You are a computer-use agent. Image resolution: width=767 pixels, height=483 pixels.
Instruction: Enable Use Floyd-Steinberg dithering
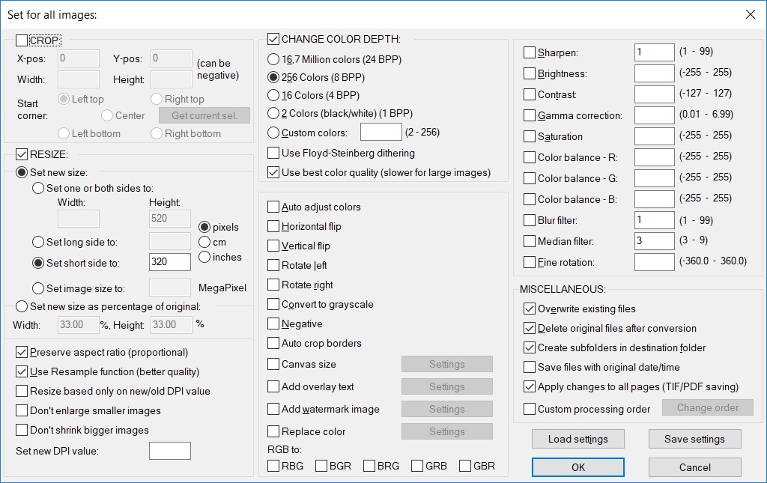[x=274, y=153]
